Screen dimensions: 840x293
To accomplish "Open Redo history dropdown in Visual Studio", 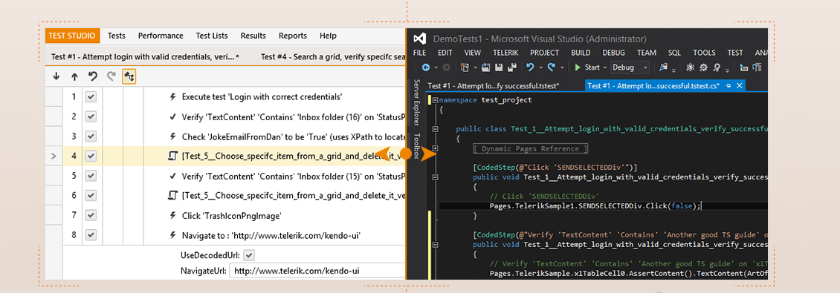I will click(x=562, y=68).
